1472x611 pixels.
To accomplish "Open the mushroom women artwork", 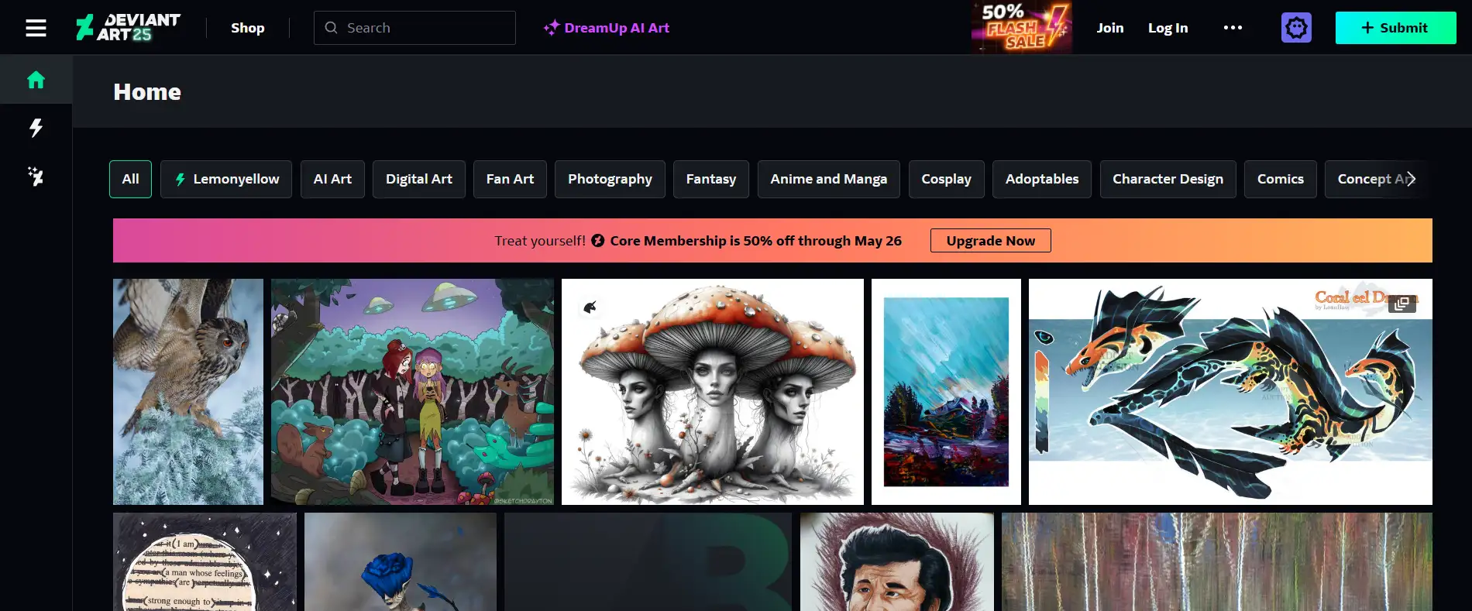I will click(713, 392).
